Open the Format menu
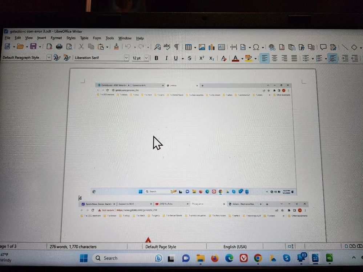363x272 pixels. click(56, 38)
